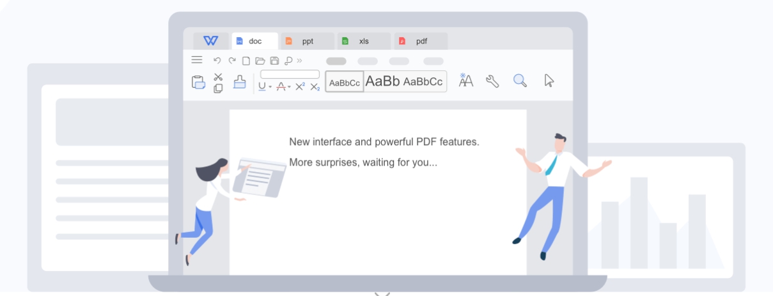Expand the underline style dropdown arrow
Image resolution: width=773 pixels, height=296 pixels.
270,87
